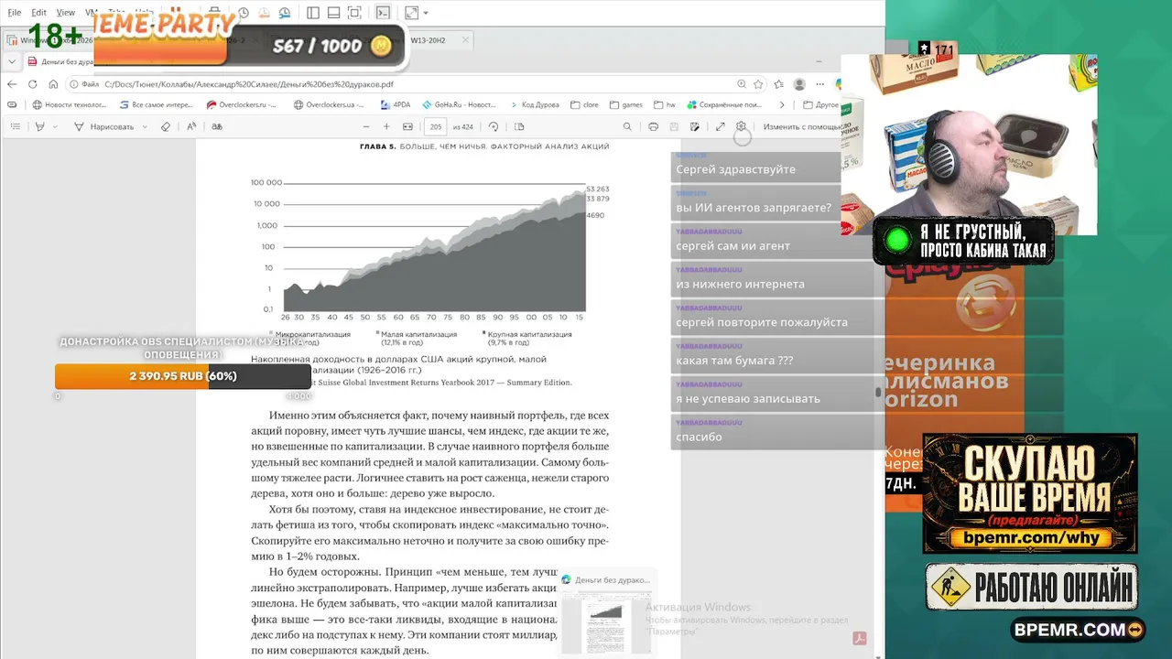Add this page to favorites star
The image size is (1172, 659).
(x=758, y=84)
